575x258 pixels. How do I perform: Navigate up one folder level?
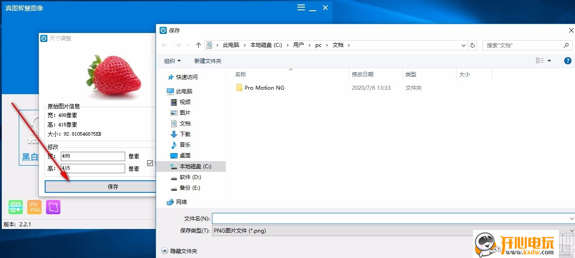click(198, 45)
